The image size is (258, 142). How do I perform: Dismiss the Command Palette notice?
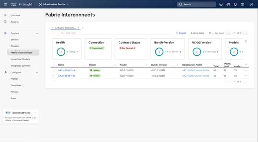[35, 112]
